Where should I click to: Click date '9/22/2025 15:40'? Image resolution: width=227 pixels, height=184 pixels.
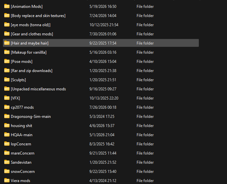point(103,172)
